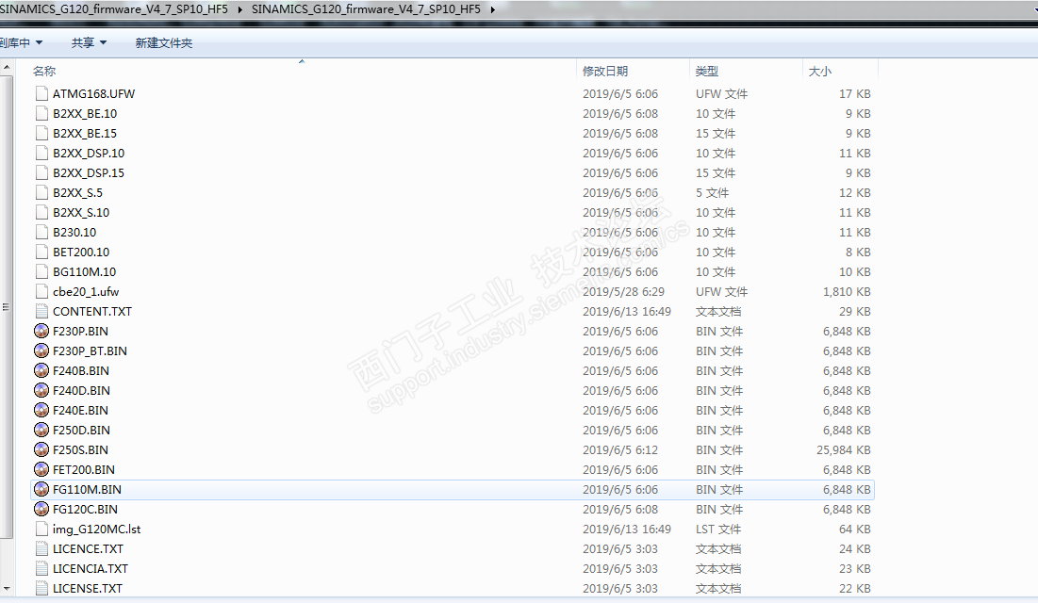Click the 29 KB size cell
The width and height of the screenshot is (1038, 603).
tap(854, 311)
